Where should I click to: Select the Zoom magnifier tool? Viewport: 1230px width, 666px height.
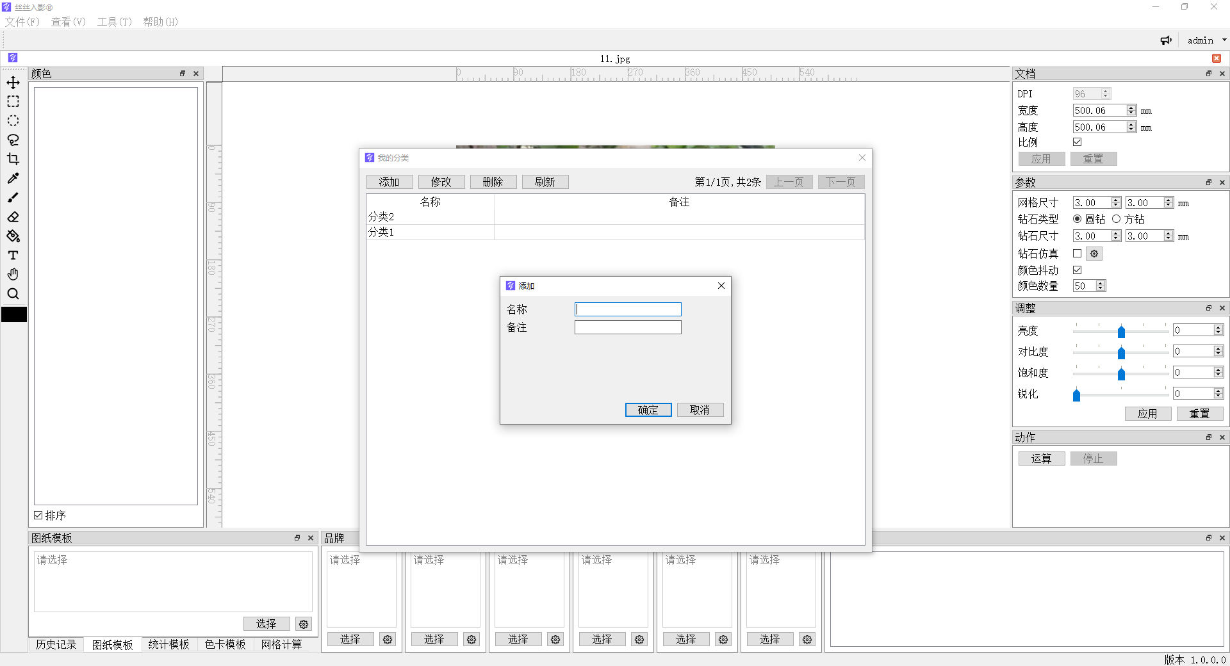(13, 294)
